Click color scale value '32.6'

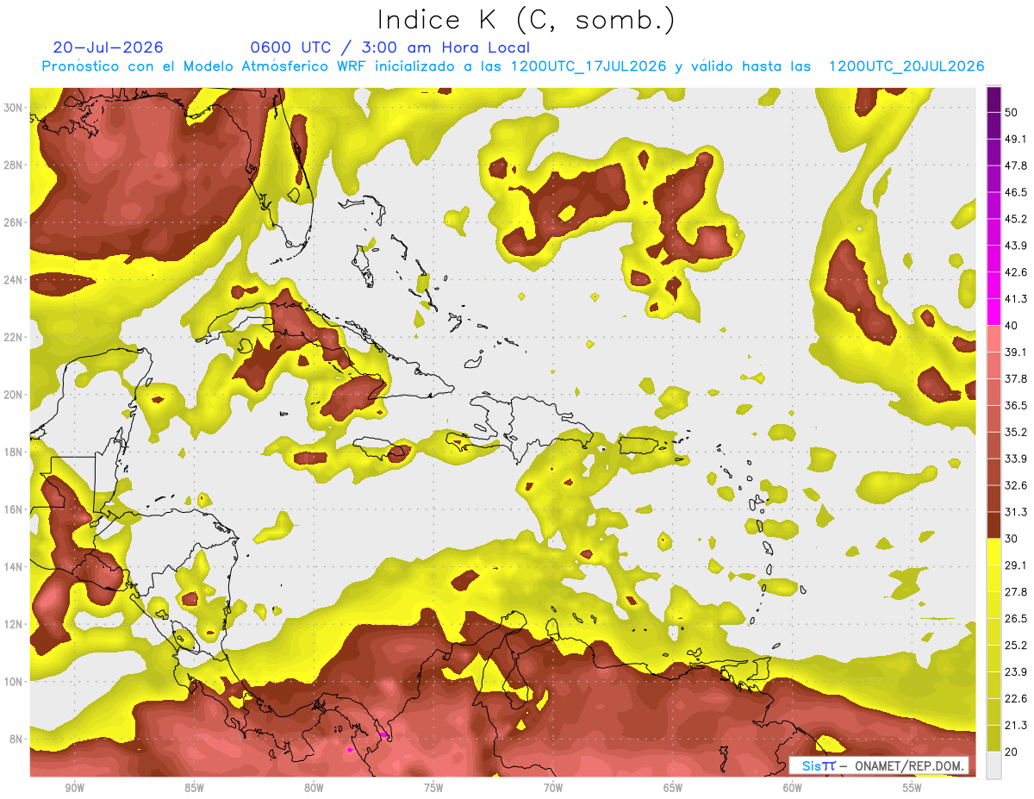(x=1015, y=485)
